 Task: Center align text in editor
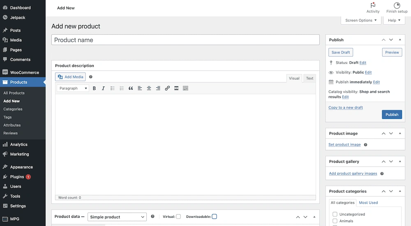tap(149, 88)
